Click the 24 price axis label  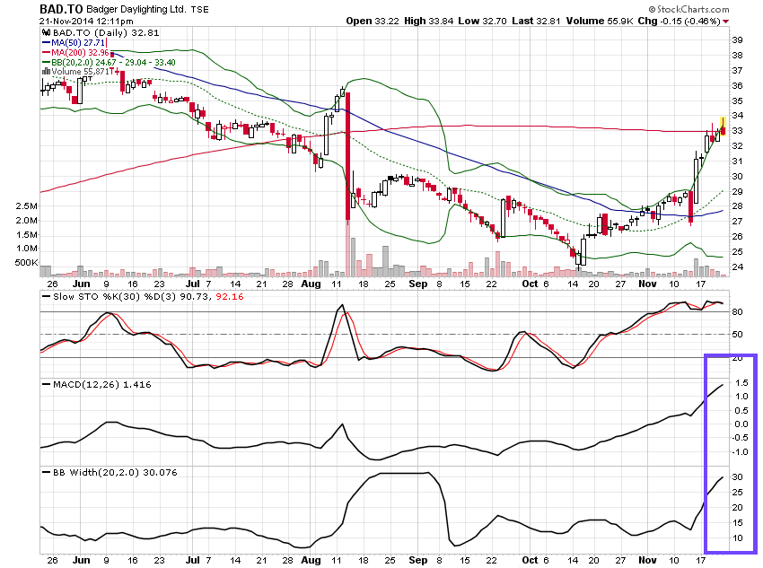point(738,267)
